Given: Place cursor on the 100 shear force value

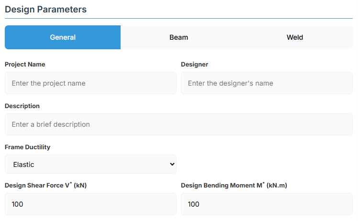Looking at the screenshot, I should click(x=18, y=204).
